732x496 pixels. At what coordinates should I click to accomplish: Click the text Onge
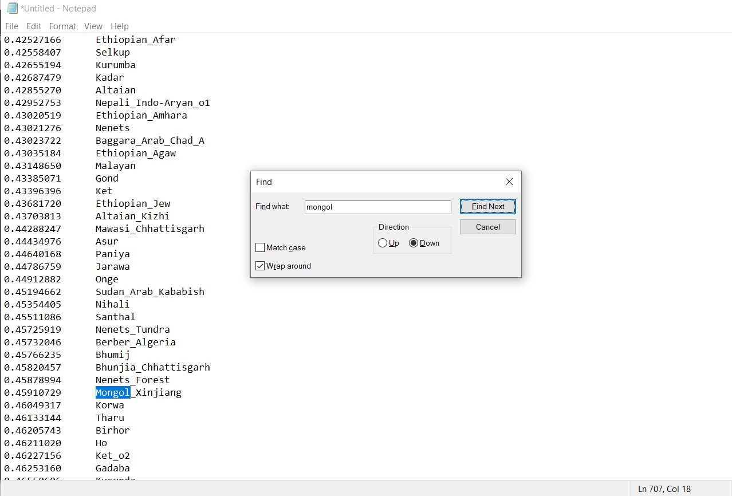(107, 280)
